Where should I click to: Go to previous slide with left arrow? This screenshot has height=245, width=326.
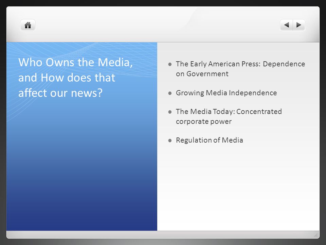pyautogui.click(x=287, y=25)
